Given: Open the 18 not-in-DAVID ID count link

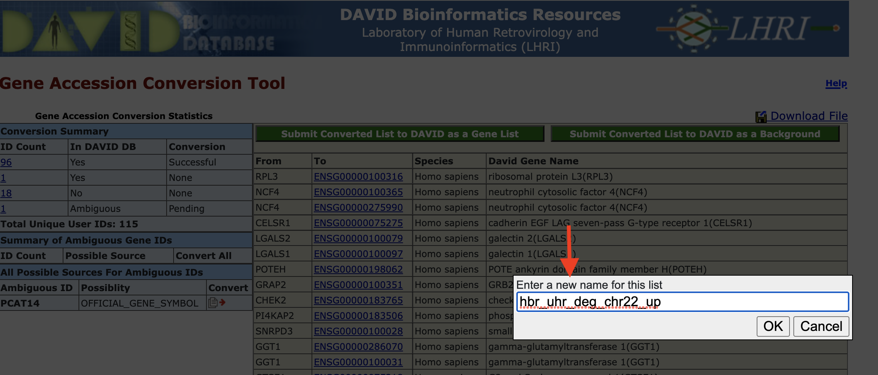Looking at the screenshot, I should (x=6, y=193).
